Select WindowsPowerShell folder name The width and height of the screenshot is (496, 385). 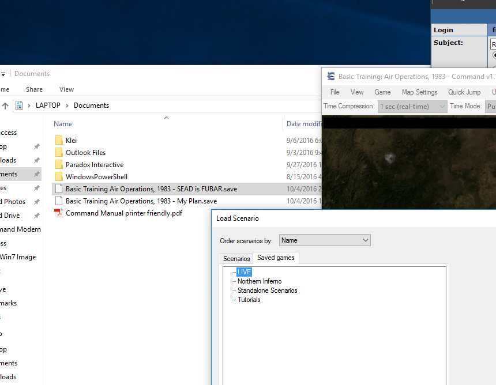pyautogui.click(x=96, y=177)
